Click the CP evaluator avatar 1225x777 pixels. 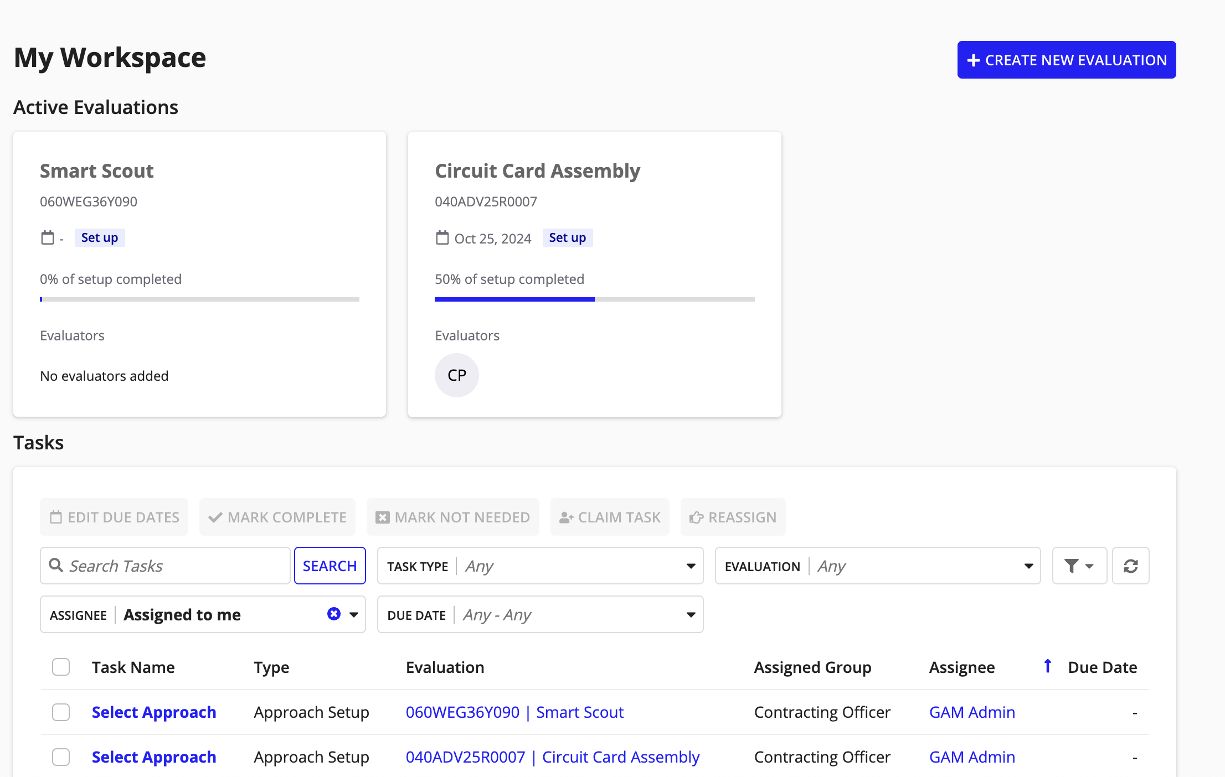pos(456,375)
